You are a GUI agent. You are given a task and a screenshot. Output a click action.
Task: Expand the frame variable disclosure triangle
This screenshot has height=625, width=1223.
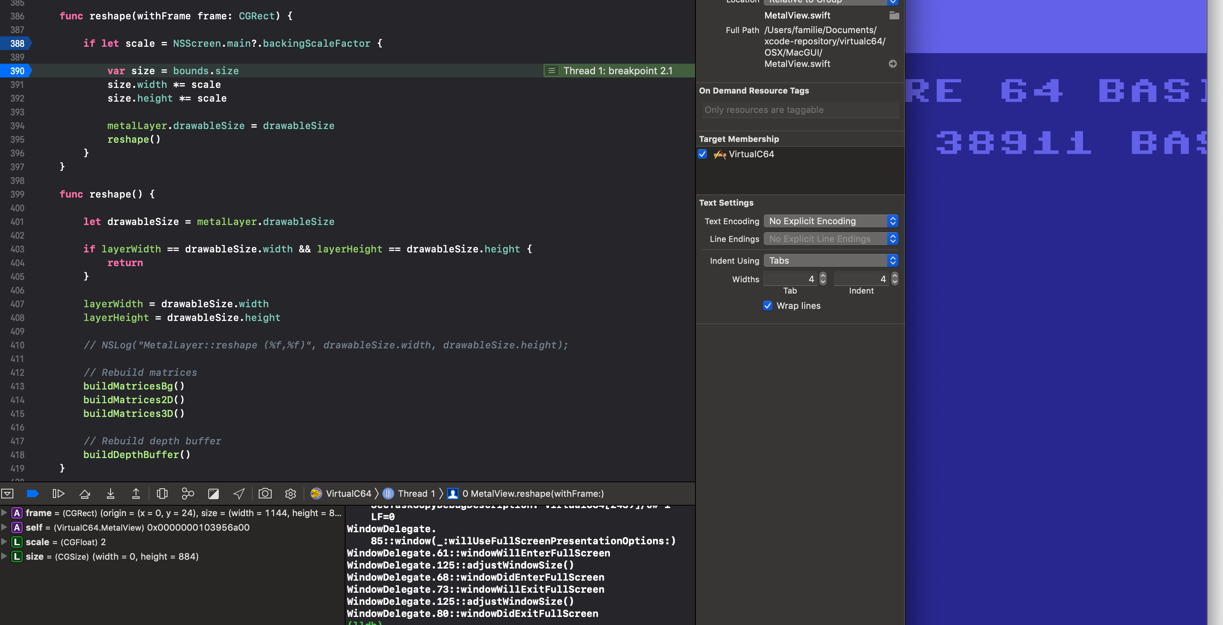(x=4, y=512)
